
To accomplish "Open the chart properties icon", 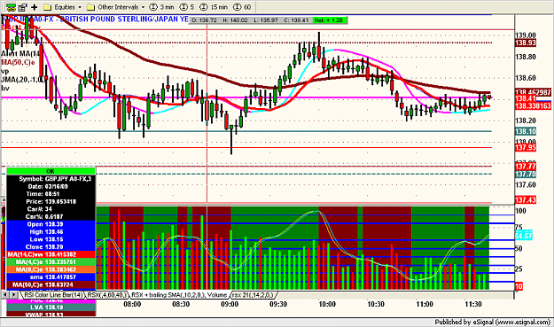I will click(23, 7).
